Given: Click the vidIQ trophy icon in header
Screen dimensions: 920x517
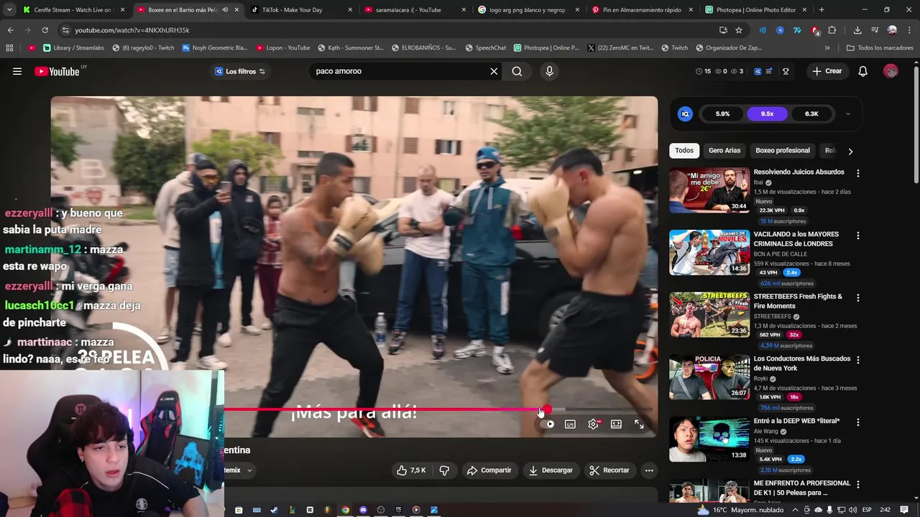Looking at the screenshot, I should pyautogui.click(x=786, y=71).
